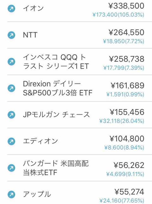
Task: Open the イオン holding name
Action: (33, 8)
